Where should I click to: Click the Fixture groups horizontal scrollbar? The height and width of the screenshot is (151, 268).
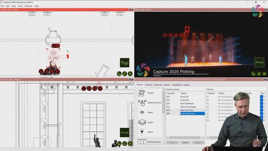point(185,138)
